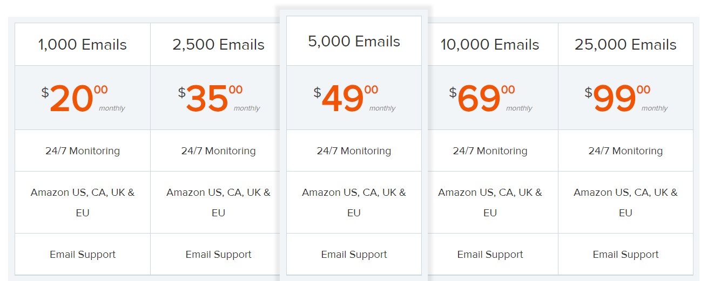Click 24/7 Monitoring under the $49 plan
This screenshot has width=707, height=281.
click(354, 151)
